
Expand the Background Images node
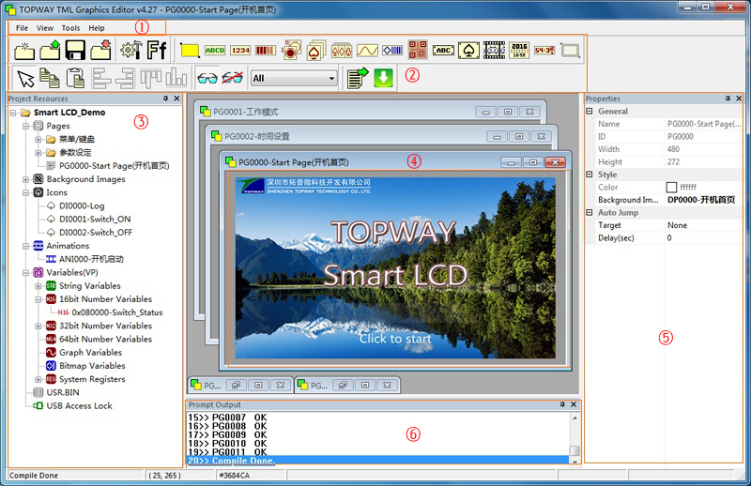[26, 179]
